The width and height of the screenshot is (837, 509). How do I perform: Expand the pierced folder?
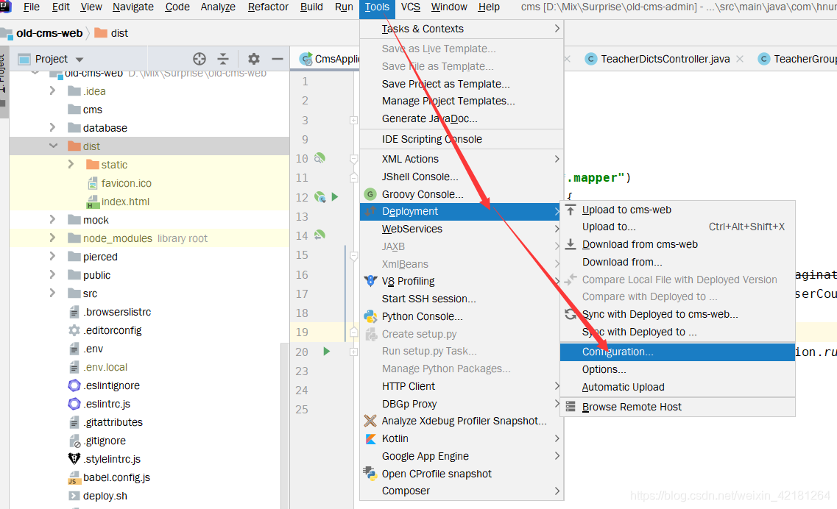(52, 256)
